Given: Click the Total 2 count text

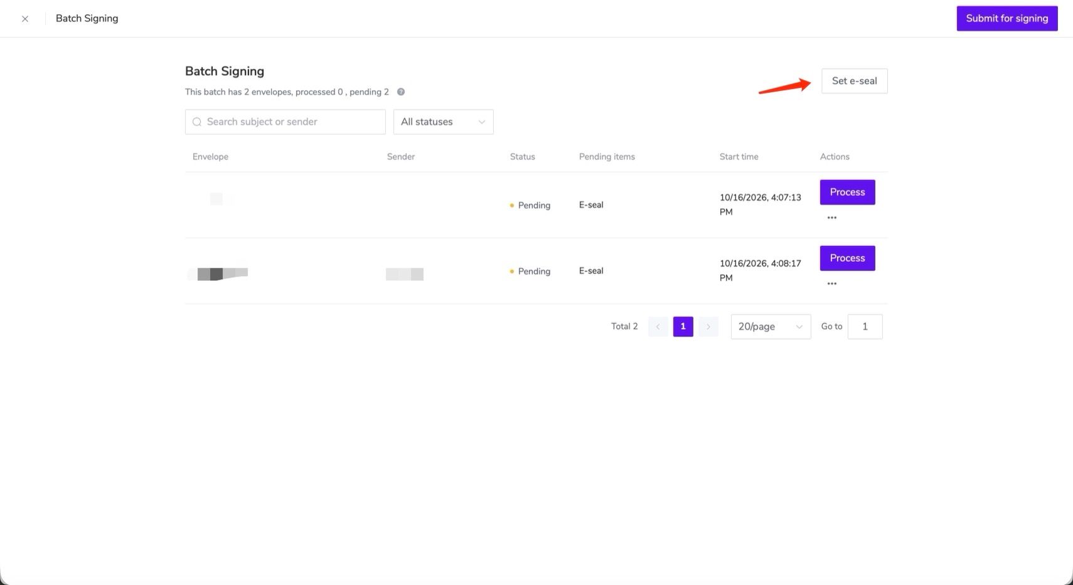Looking at the screenshot, I should [x=624, y=327].
